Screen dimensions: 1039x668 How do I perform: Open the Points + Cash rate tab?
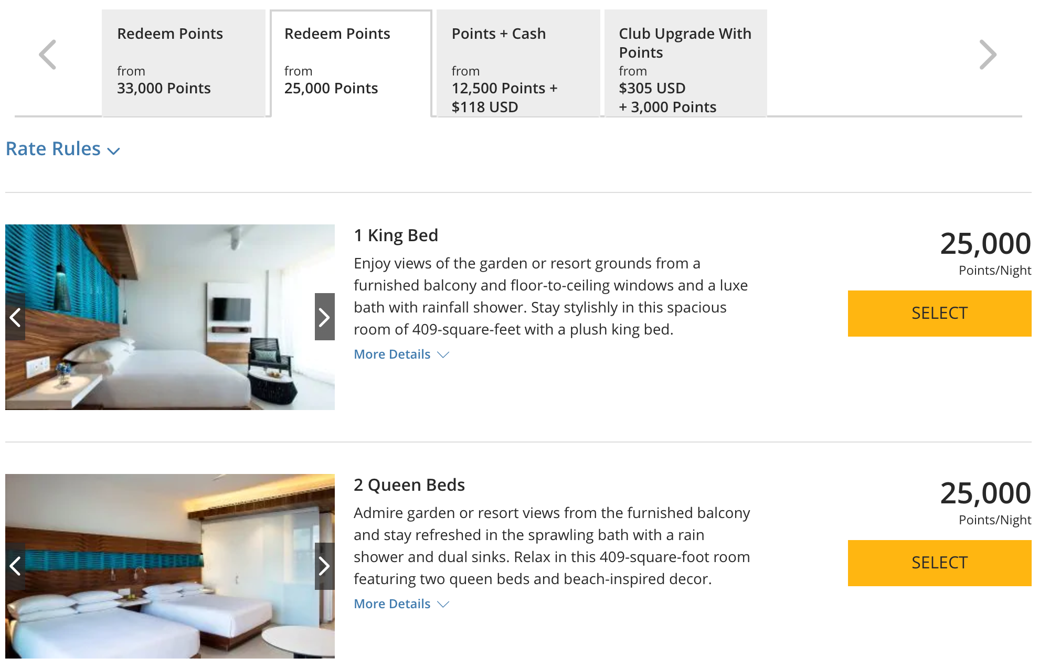[518, 63]
